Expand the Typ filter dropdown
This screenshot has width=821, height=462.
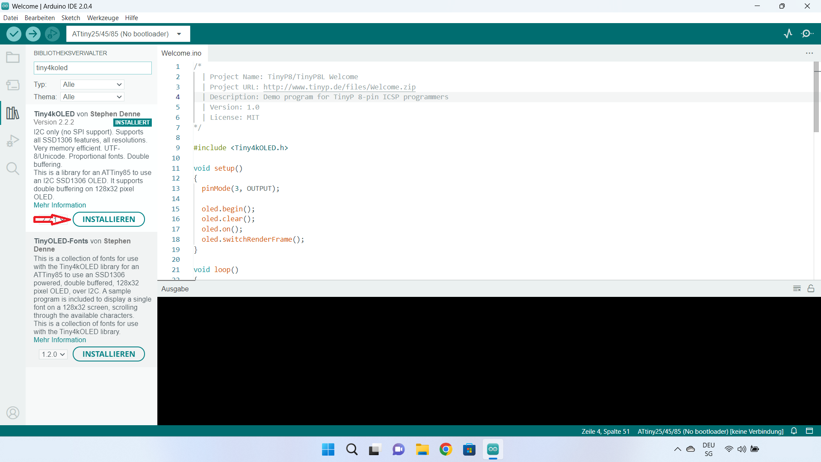[92, 85]
